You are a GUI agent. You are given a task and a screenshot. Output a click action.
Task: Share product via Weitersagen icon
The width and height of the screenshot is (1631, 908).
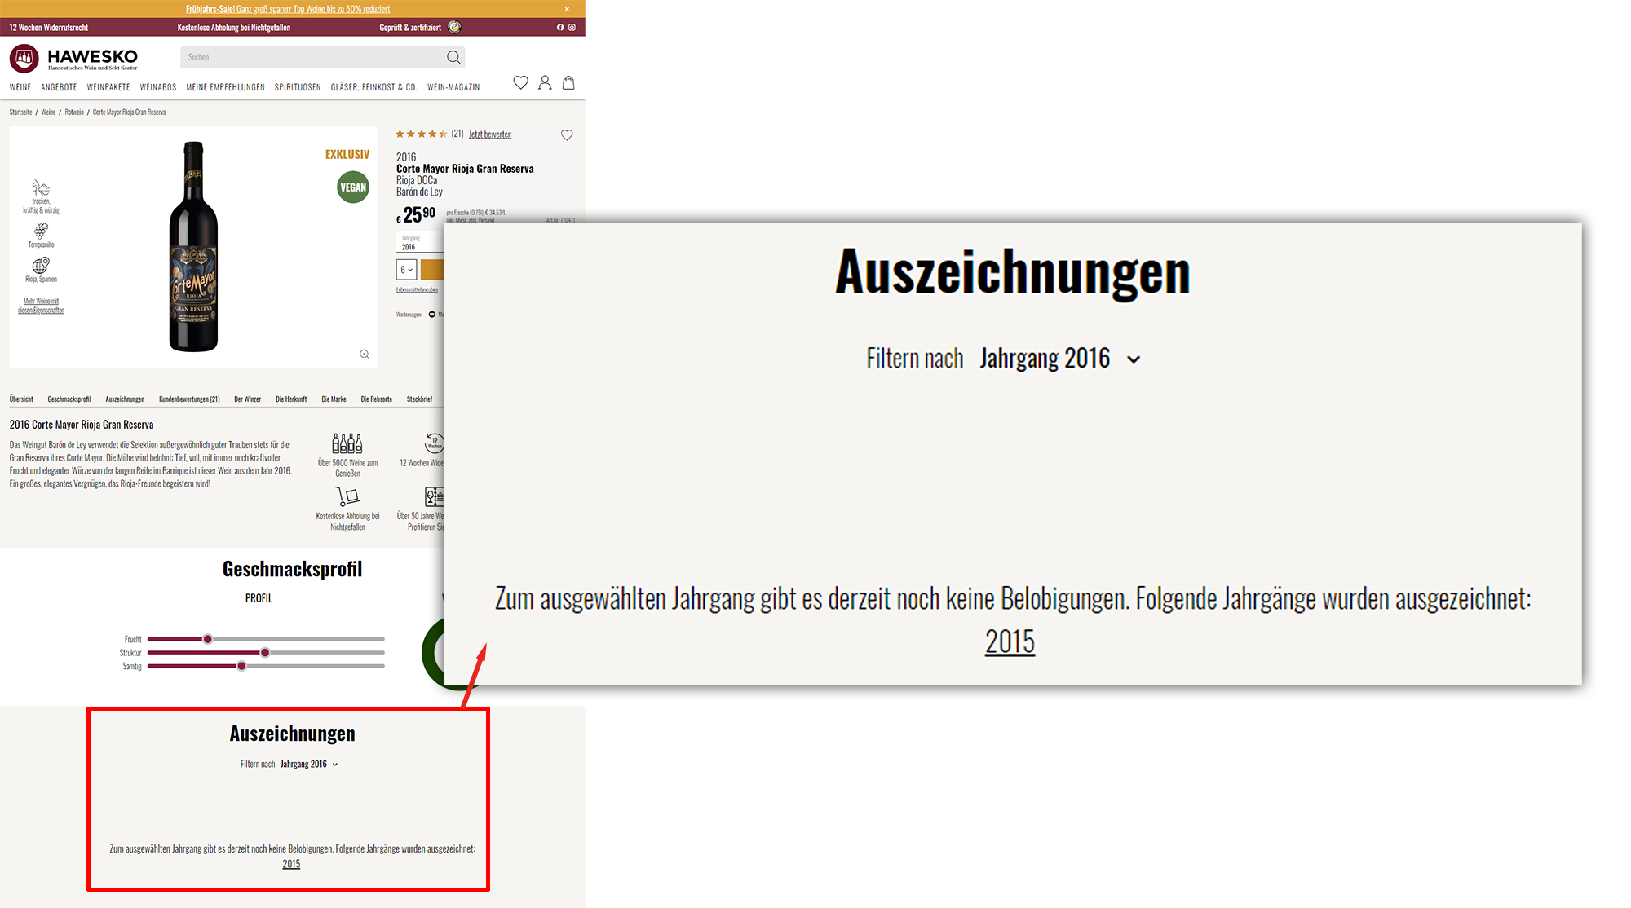(x=432, y=315)
